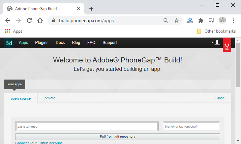The width and height of the screenshot is (241, 144).
Task: Click Pull from .git repository button
Action: coord(118,137)
